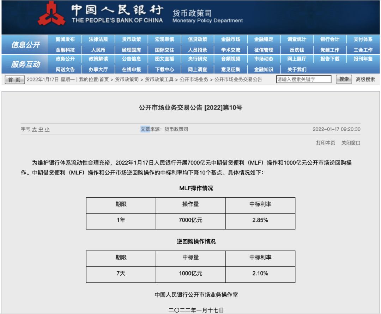
Task: Click the 搜索 search button
Action: 344,79
